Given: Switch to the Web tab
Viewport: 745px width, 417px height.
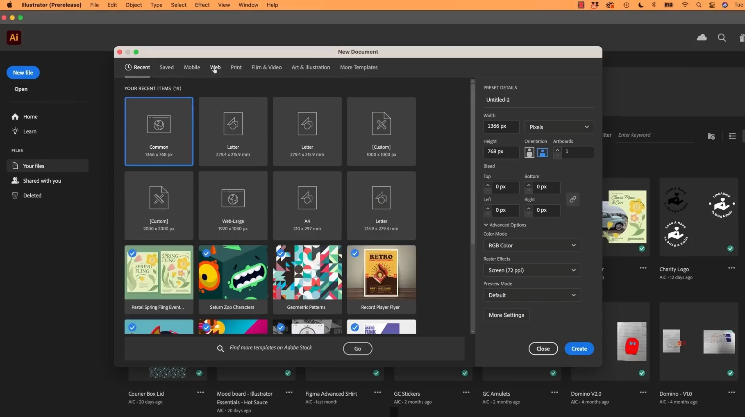Looking at the screenshot, I should (x=215, y=68).
